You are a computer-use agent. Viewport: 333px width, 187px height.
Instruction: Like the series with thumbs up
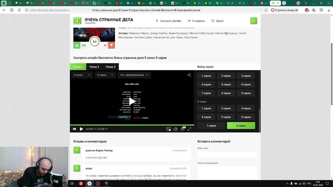click(77, 45)
